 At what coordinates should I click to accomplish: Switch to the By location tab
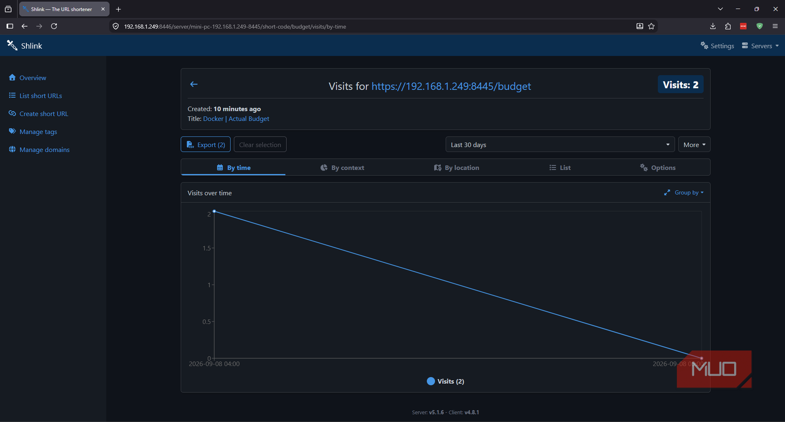click(x=456, y=168)
